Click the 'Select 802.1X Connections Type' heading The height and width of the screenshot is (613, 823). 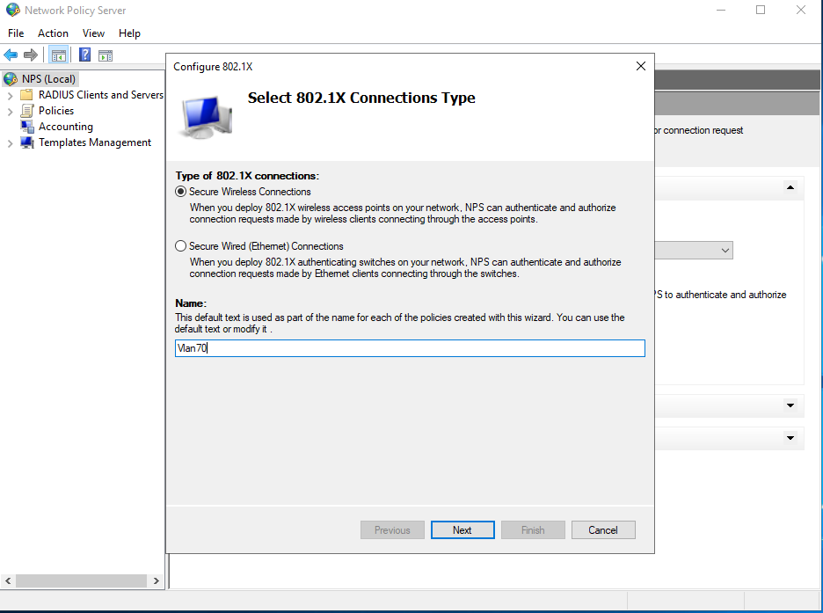click(x=361, y=98)
